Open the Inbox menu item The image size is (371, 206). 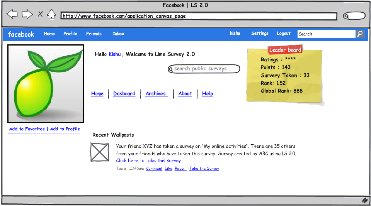pyautogui.click(x=119, y=34)
